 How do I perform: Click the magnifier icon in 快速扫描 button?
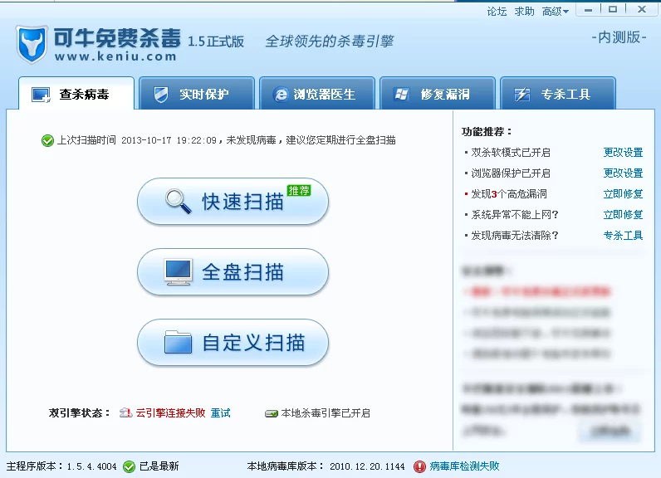tap(178, 202)
